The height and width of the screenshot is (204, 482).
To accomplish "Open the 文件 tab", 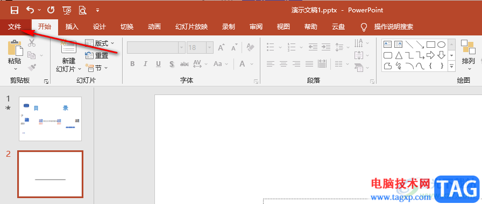I will (x=15, y=27).
